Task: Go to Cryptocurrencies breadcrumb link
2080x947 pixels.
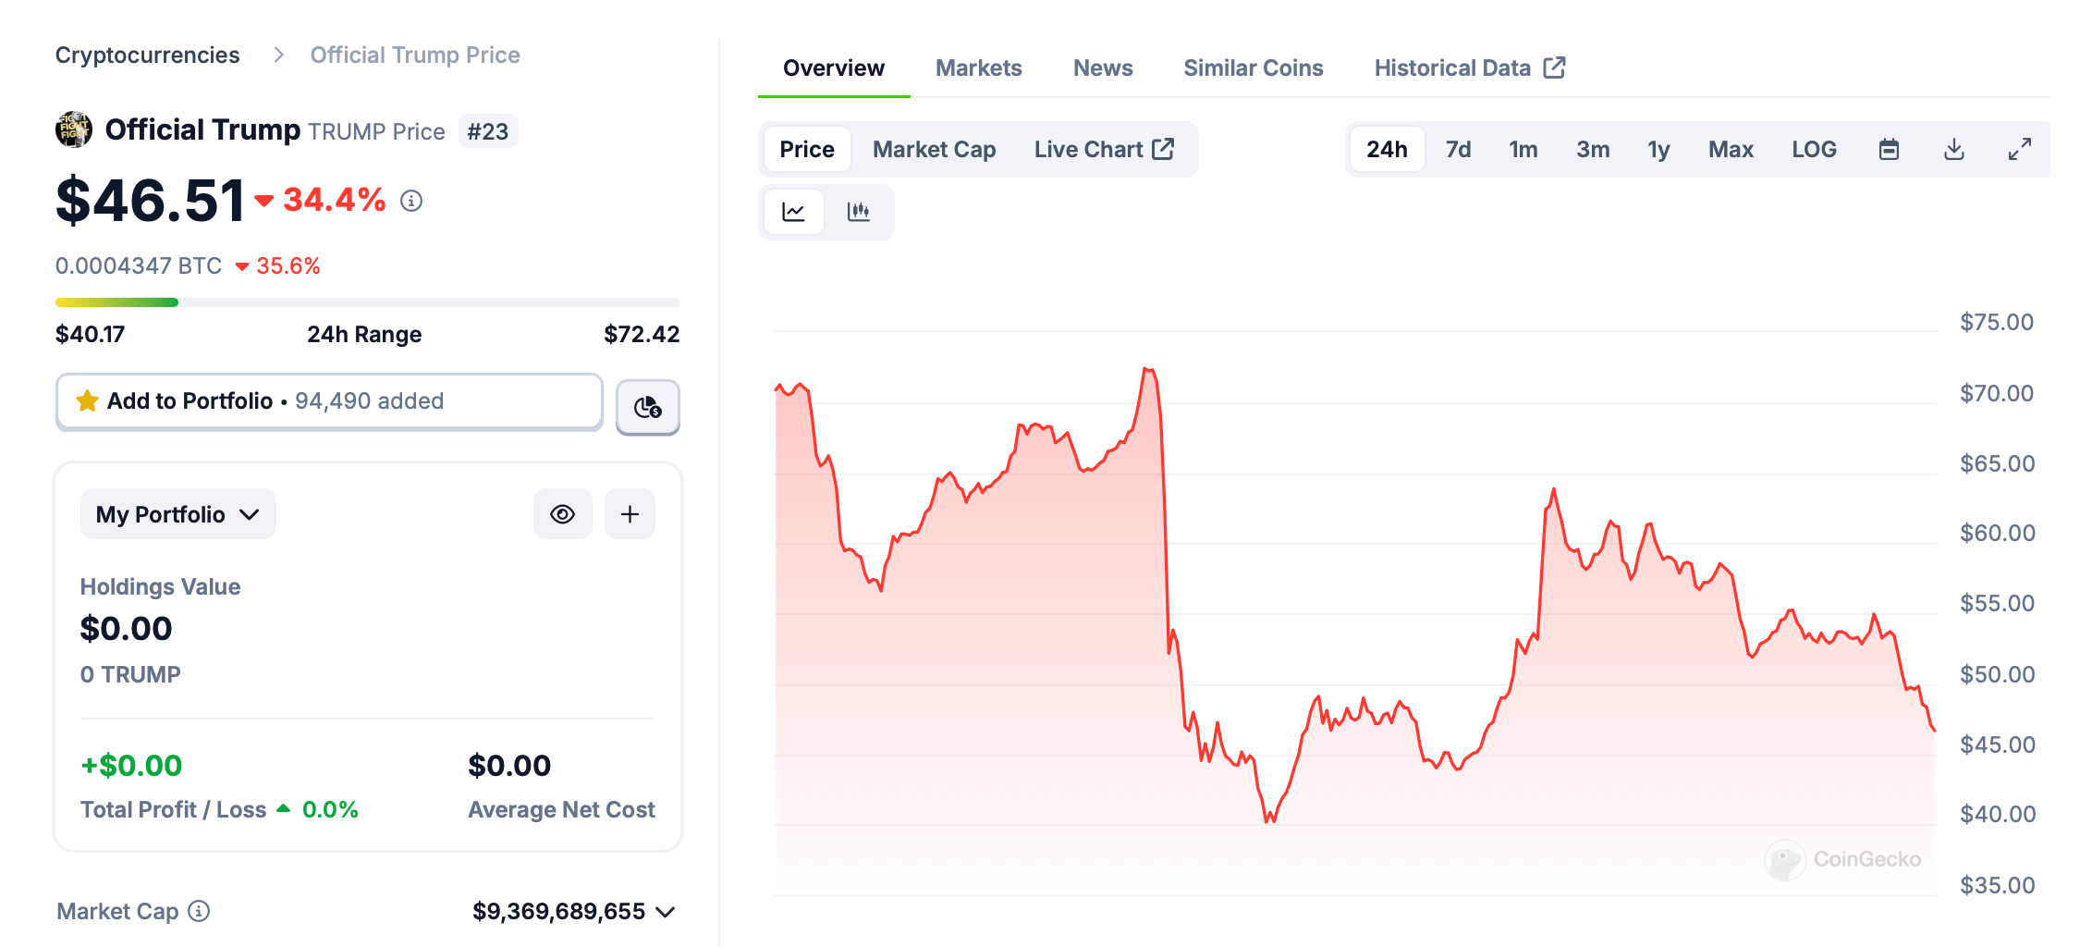Action: pos(148,55)
